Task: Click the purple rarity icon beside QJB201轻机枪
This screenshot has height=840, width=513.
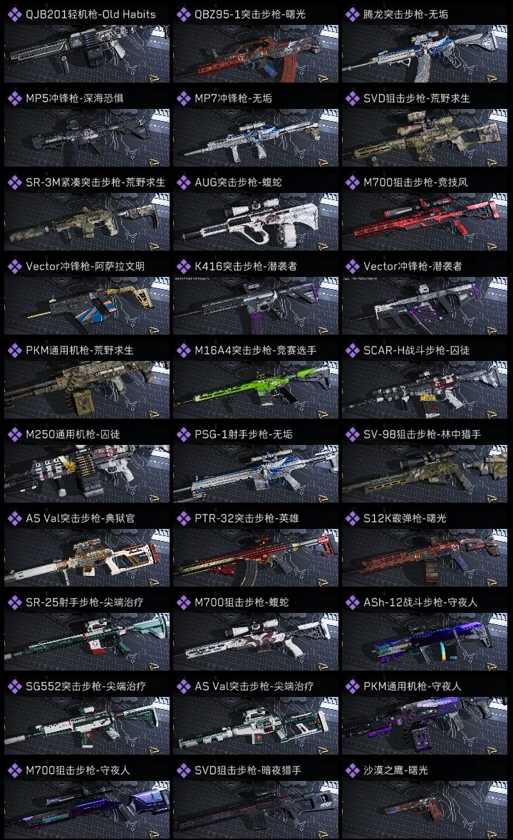Action: coord(14,14)
